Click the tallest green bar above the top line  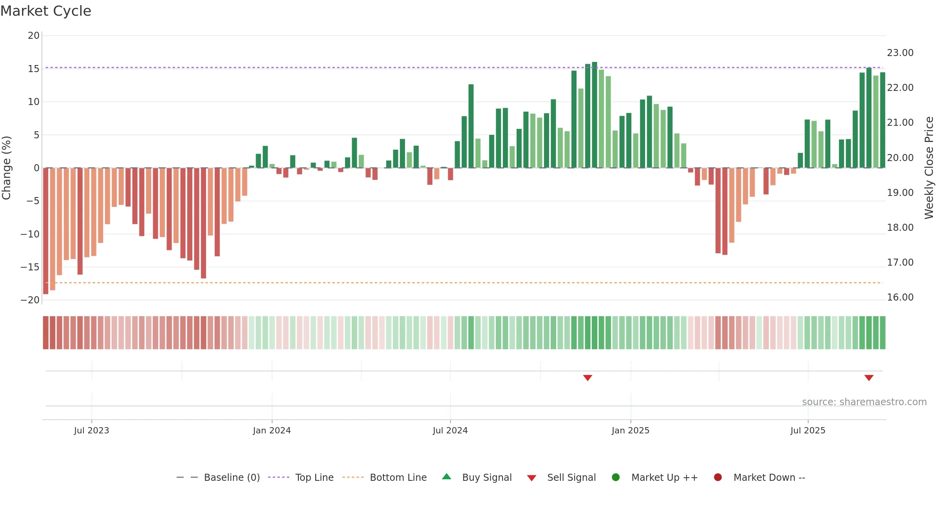pyautogui.click(x=595, y=115)
